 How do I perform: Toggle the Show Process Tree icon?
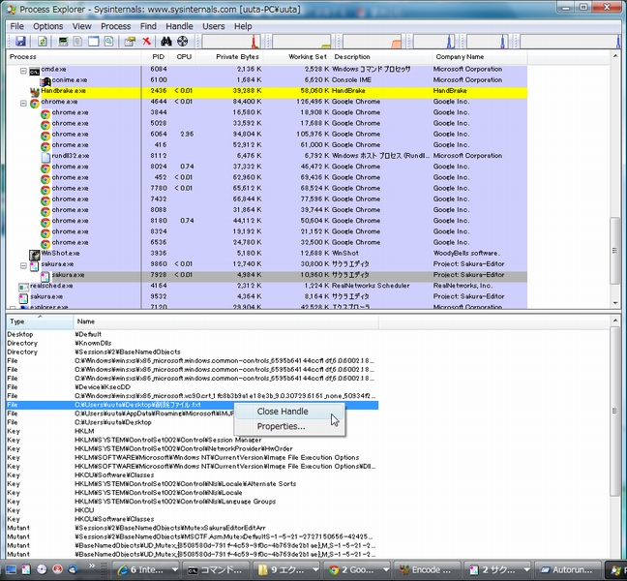click(78, 42)
